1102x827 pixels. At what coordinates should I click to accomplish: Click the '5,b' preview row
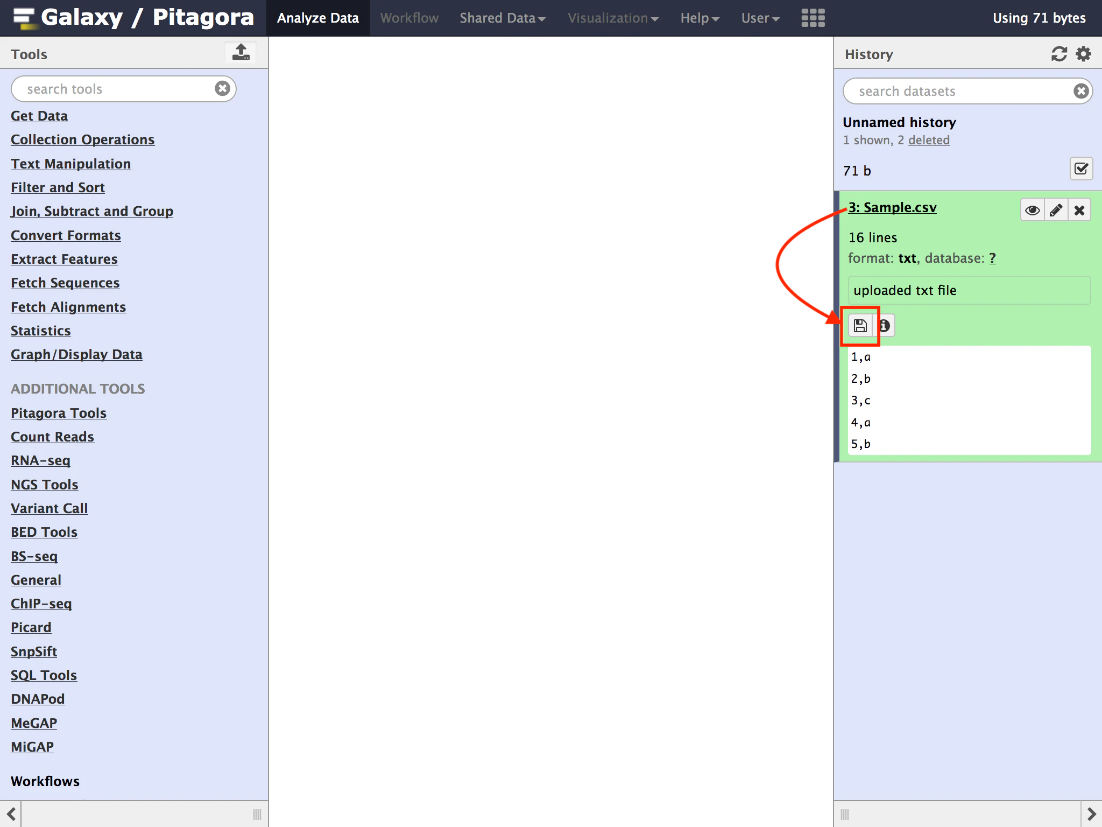tap(860, 444)
